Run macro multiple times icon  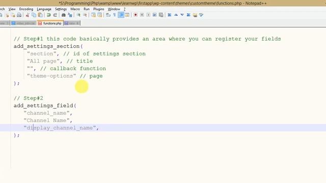[155, 15]
